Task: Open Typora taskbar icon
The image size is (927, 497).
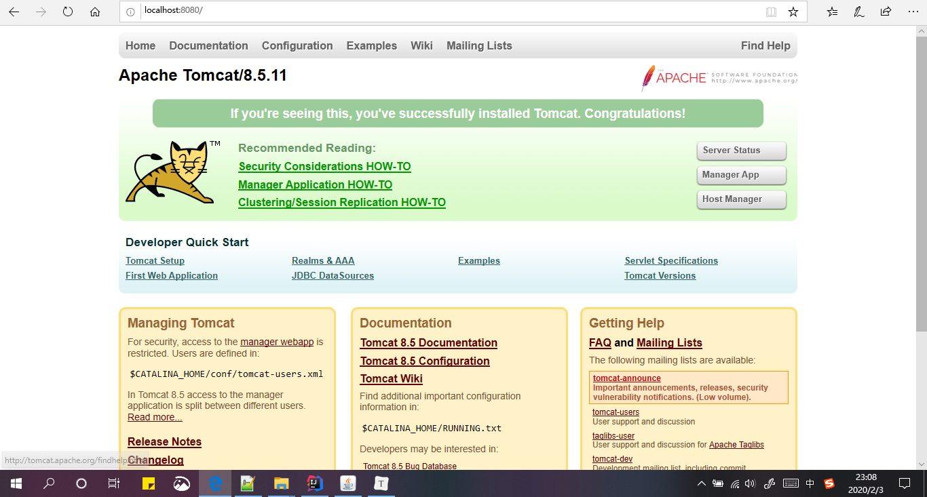Action: (x=381, y=483)
